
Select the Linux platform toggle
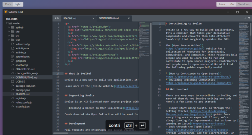coord(222,4)
